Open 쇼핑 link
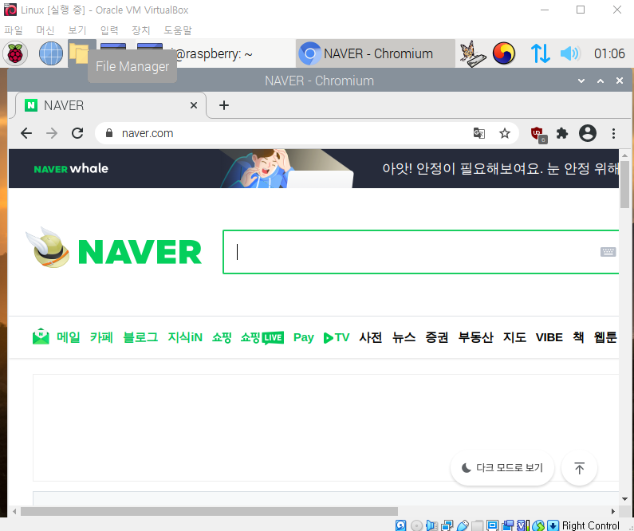This screenshot has width=634, height=531. pyautogui.click(x=222, y=337)
